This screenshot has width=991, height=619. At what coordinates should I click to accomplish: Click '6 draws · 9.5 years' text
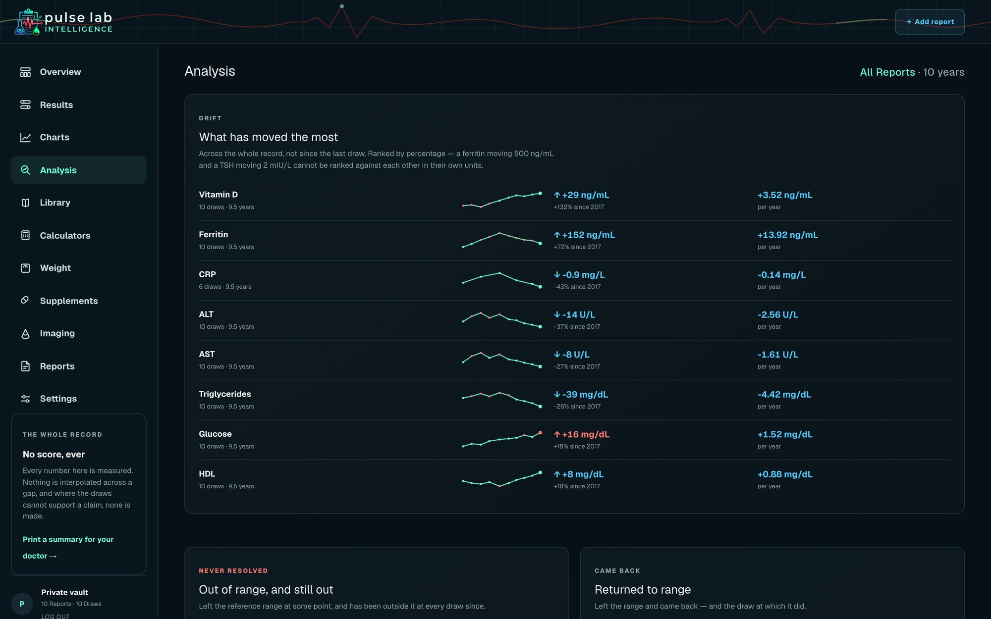(x=225, y=287)
